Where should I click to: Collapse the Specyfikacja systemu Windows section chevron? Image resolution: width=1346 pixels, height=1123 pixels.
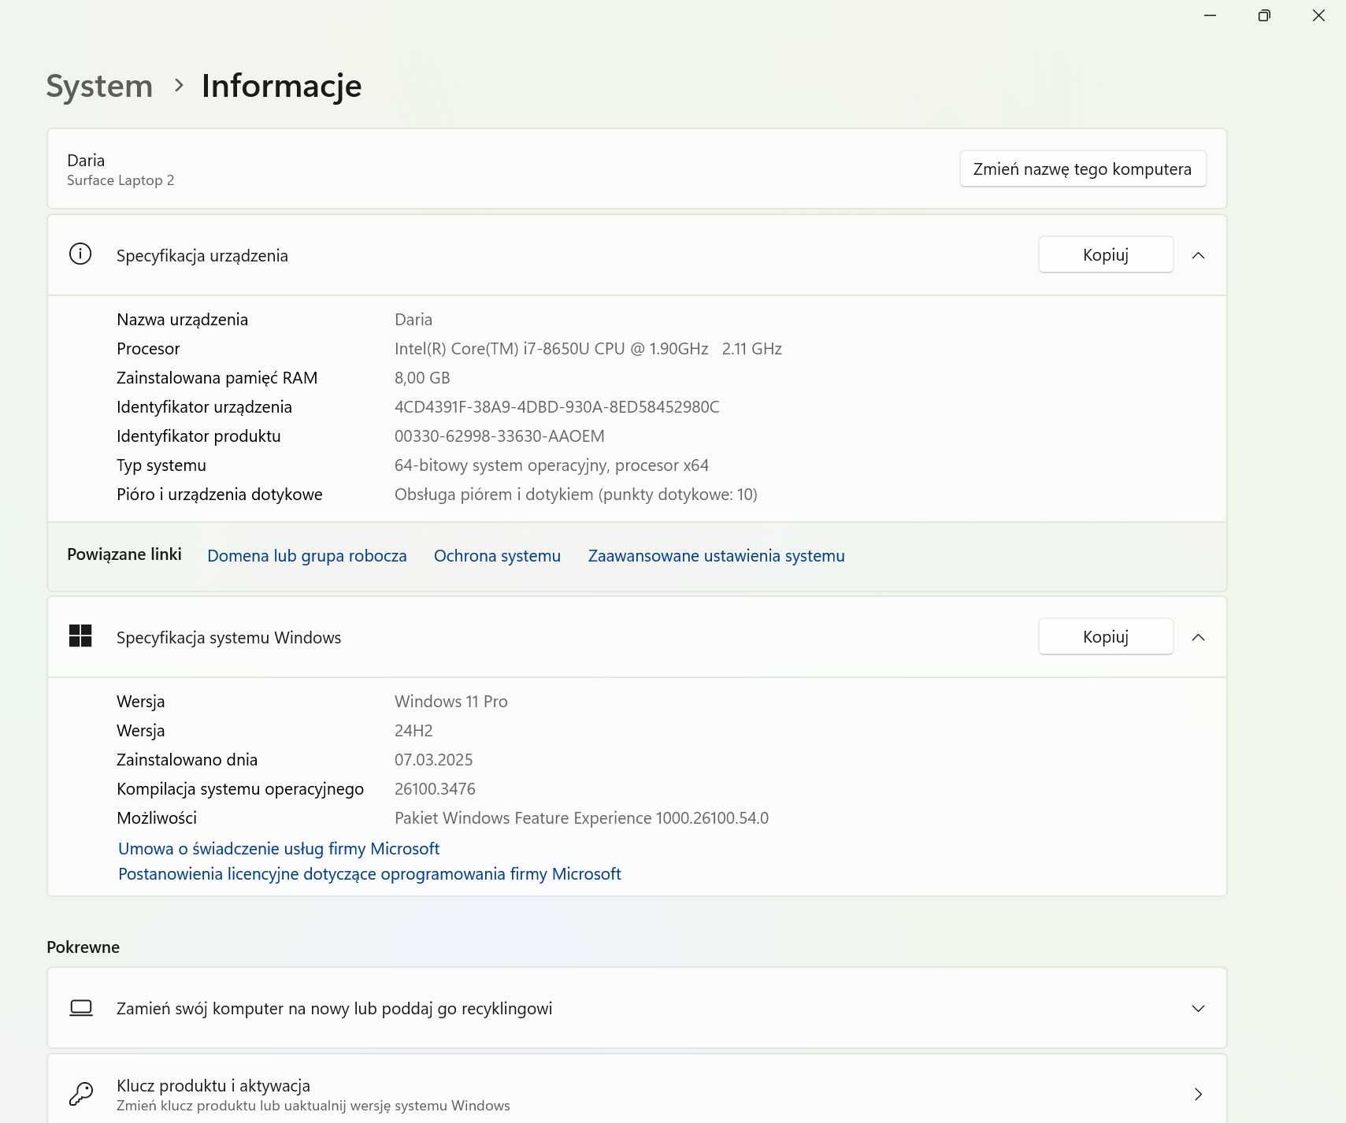click(x=1198, y=637)
